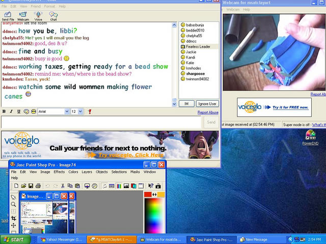Click full screen preview monitor icon
This screenshot has height=244, width=326.
pos(87,186)
